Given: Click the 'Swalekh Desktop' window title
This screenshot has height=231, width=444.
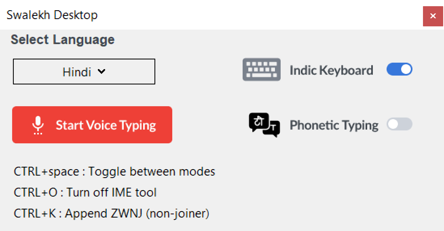Looking at the screenshot, I should point(52,15).
